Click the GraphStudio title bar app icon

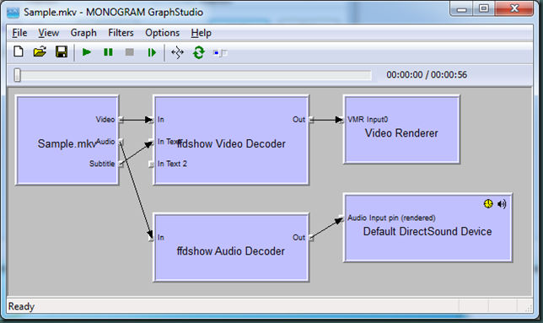click(x=13, y=13)
